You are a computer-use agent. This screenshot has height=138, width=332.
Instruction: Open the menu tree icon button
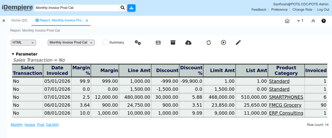[x=131, y=8]
